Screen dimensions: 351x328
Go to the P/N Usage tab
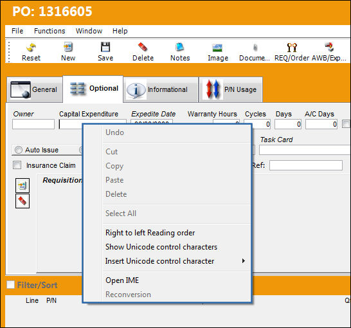(x=231, y=89)
